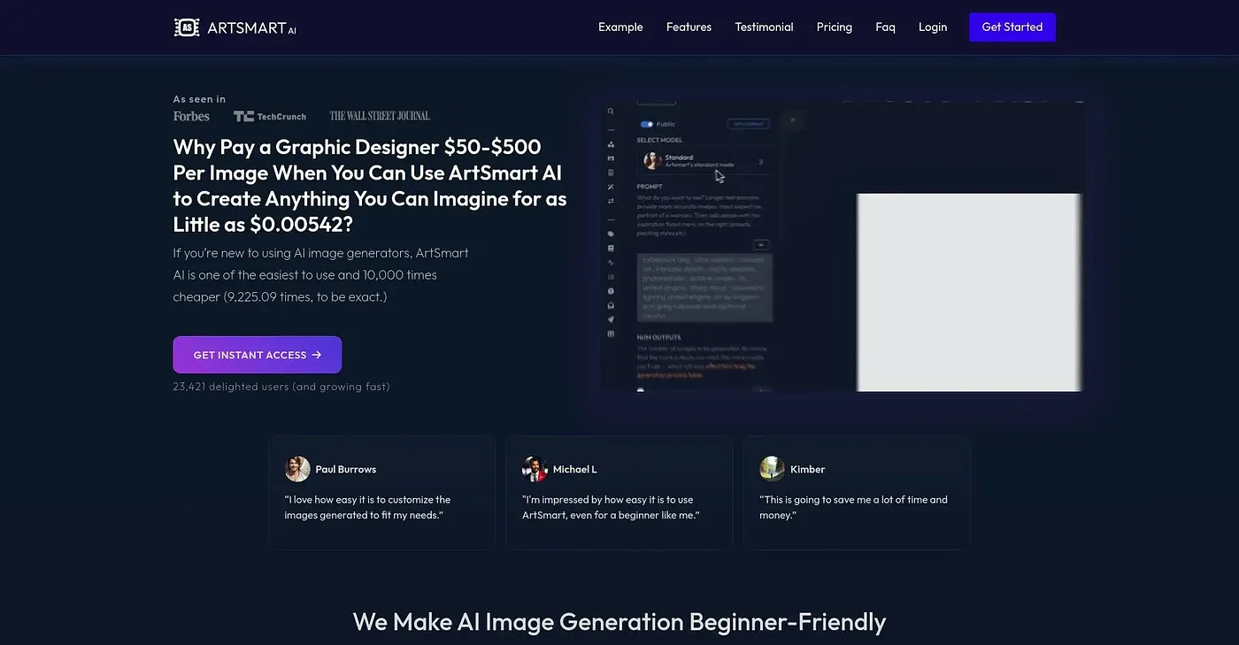This screenshot has width=1239, height=645.
Task: Click The Wall Street Journal logo
Action: [380, 116]
